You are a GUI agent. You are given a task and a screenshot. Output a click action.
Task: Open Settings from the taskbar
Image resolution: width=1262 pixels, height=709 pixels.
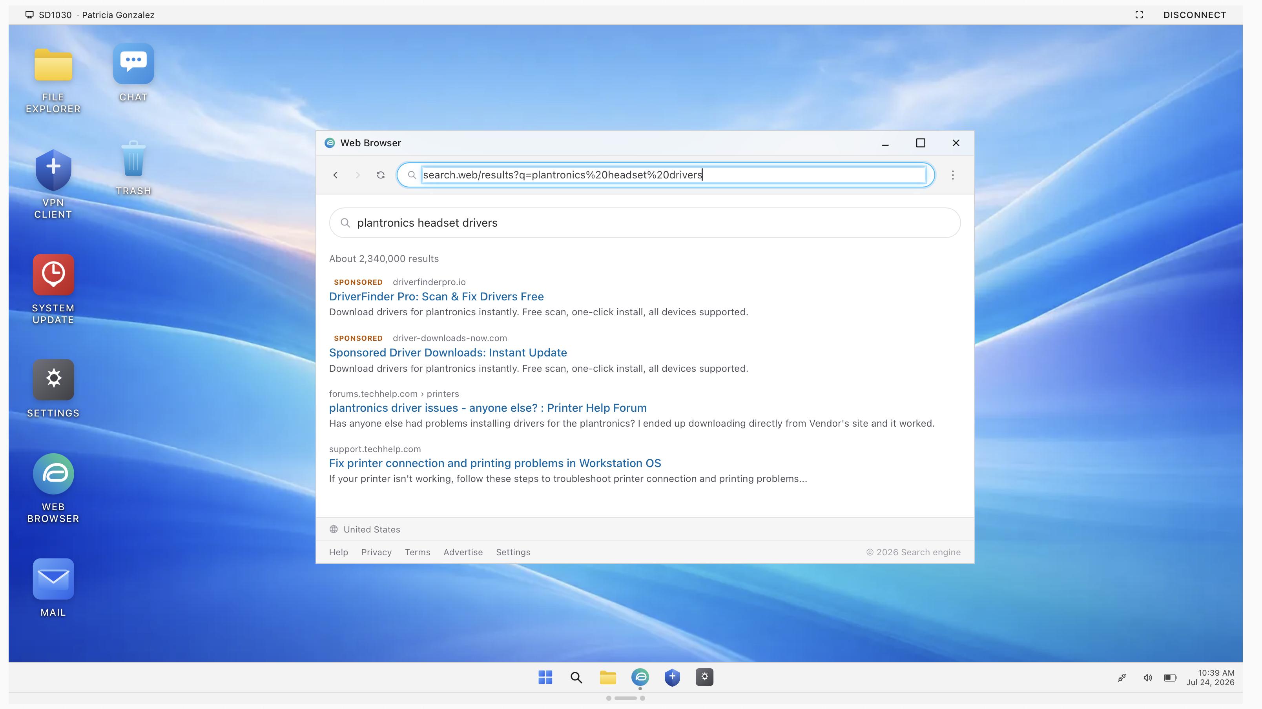click(x=704, y=677)
